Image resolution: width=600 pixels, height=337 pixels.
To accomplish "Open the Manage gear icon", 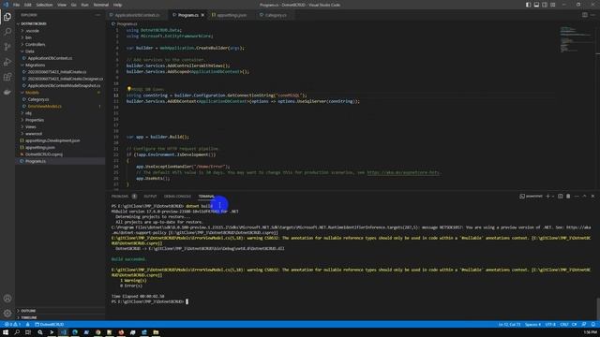I will tap(7, 314).
